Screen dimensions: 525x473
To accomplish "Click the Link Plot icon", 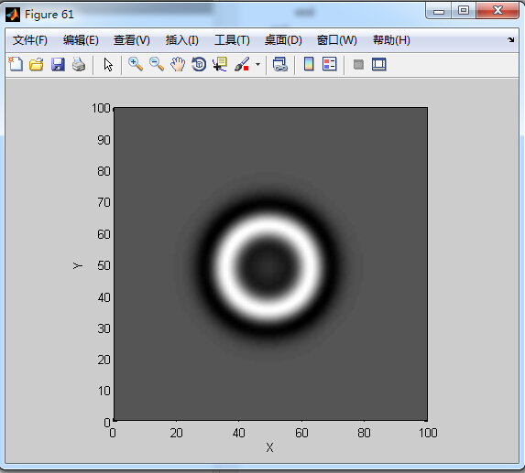I will click(x=280, y=64).
